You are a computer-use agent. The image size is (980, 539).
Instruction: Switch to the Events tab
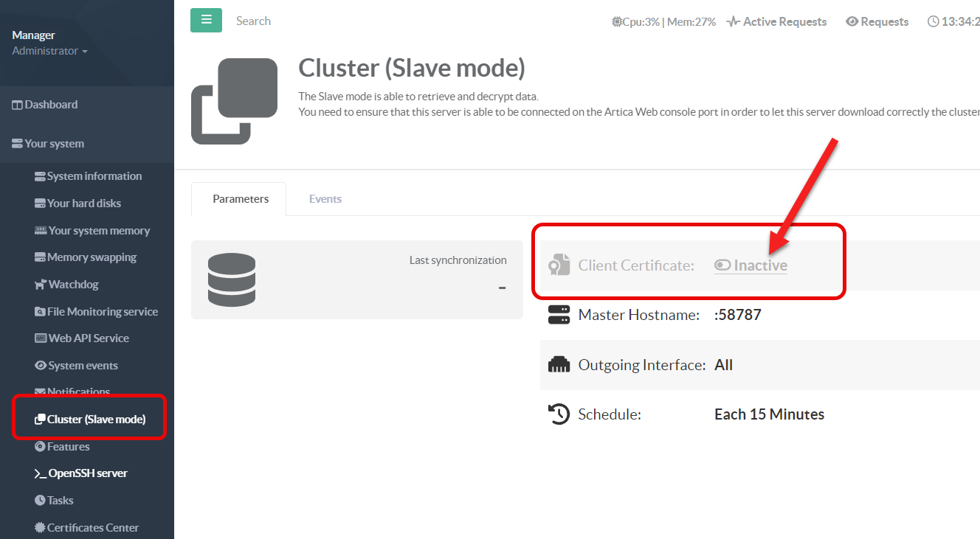point(325,199)
